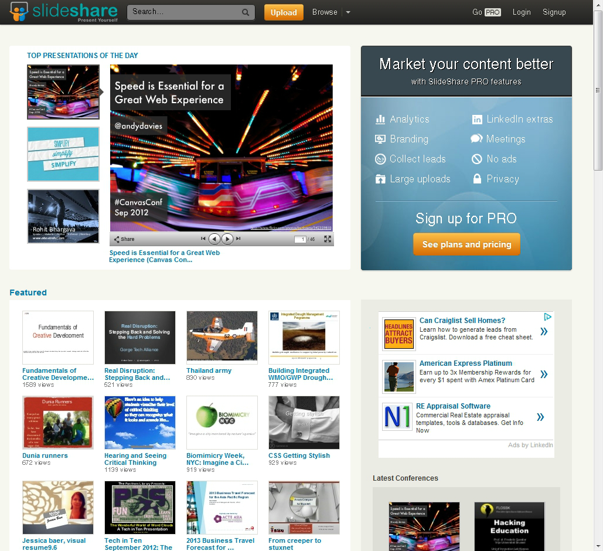This screenshot has width=603, height=551.
Task: Click the Meetings speech bubble icon
Action: (x=476, y=138)
